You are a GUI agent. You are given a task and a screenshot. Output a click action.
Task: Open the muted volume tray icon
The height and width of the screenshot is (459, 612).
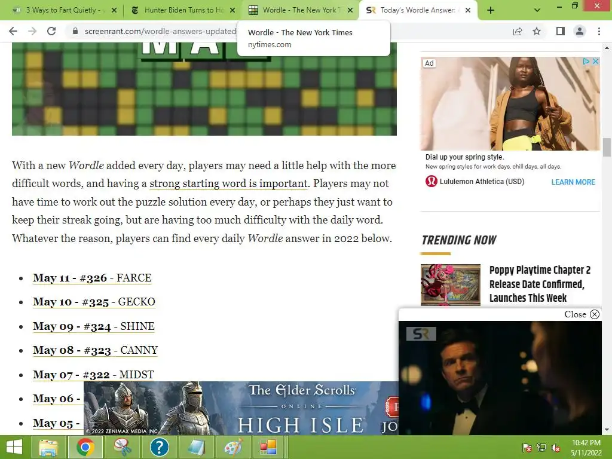click(556, 448)
